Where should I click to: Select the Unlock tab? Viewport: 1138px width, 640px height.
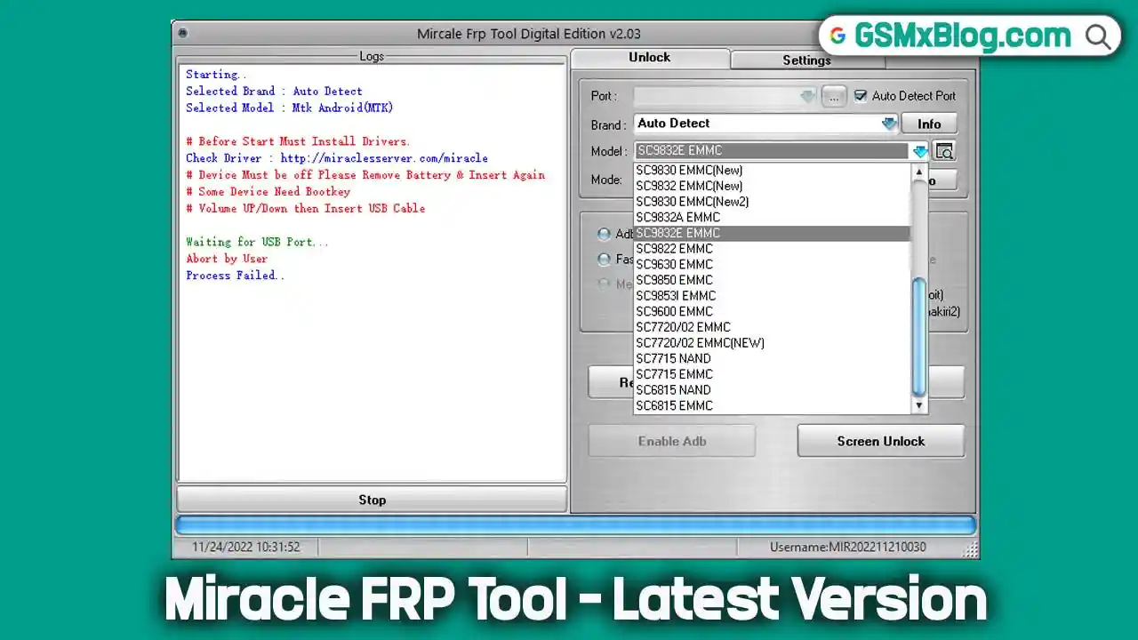tap(649, 57)
